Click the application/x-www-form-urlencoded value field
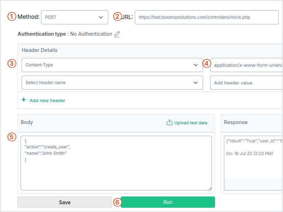The width and height of the screenshot is (283, 212). pos(246,65)
